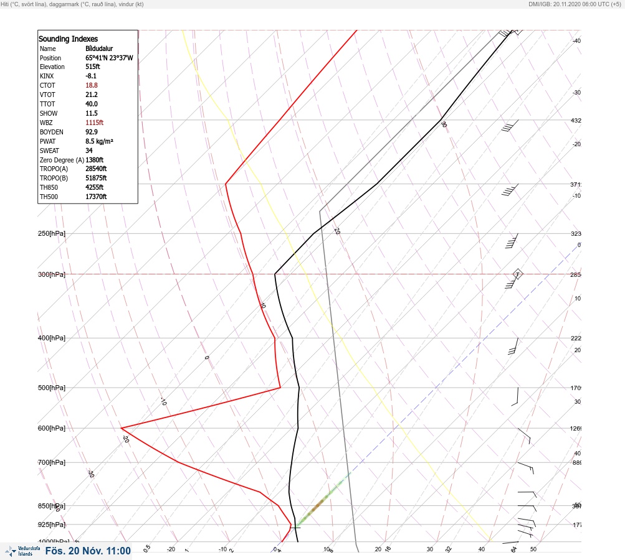Click BOYDEN value '92.9'
This screenshot has width=625, height=560.
(91, 132)
